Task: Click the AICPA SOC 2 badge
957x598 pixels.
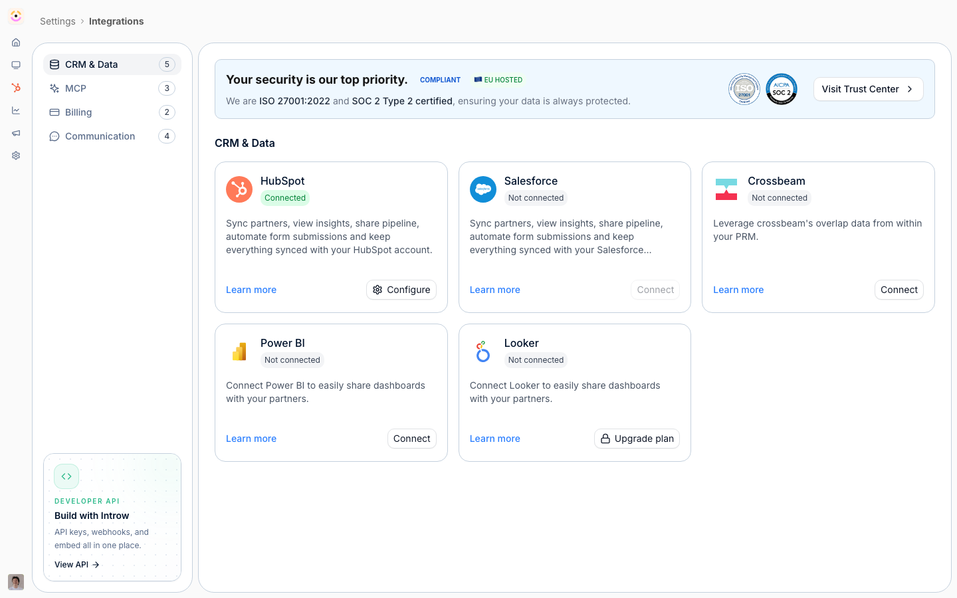Action: tap(782, 89)
